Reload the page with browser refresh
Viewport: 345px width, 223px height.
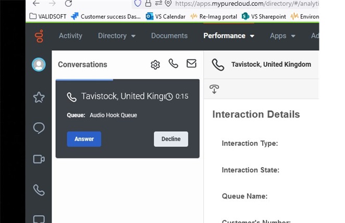tap(68, 3)
